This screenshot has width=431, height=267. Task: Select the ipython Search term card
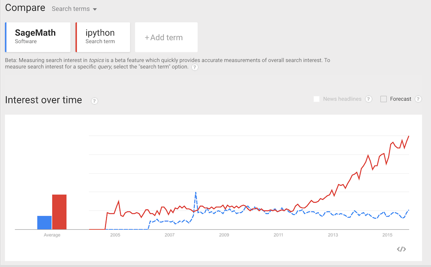[x=103, y=37]
